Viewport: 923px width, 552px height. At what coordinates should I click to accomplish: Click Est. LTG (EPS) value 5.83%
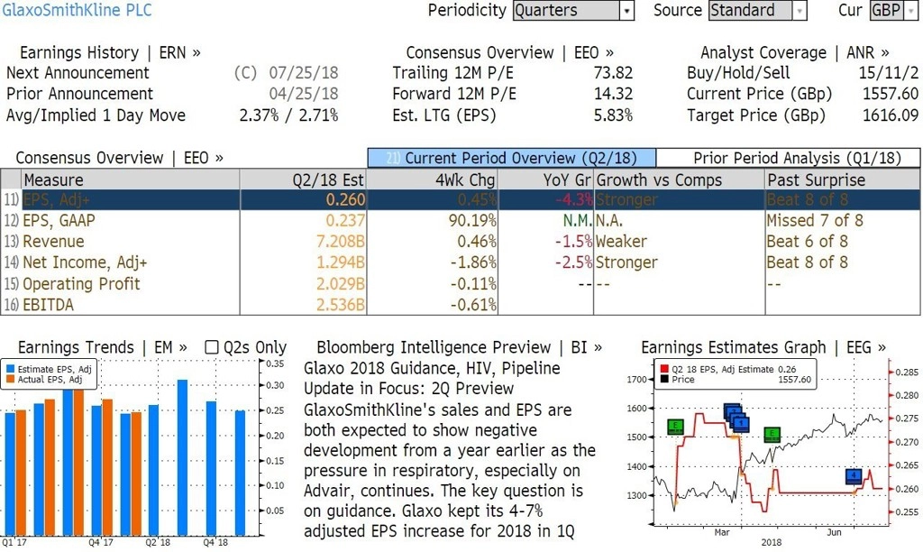click(x=613, y=115)
